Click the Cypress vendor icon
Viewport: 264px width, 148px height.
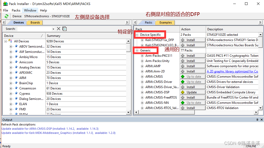[x=16, y=93]
